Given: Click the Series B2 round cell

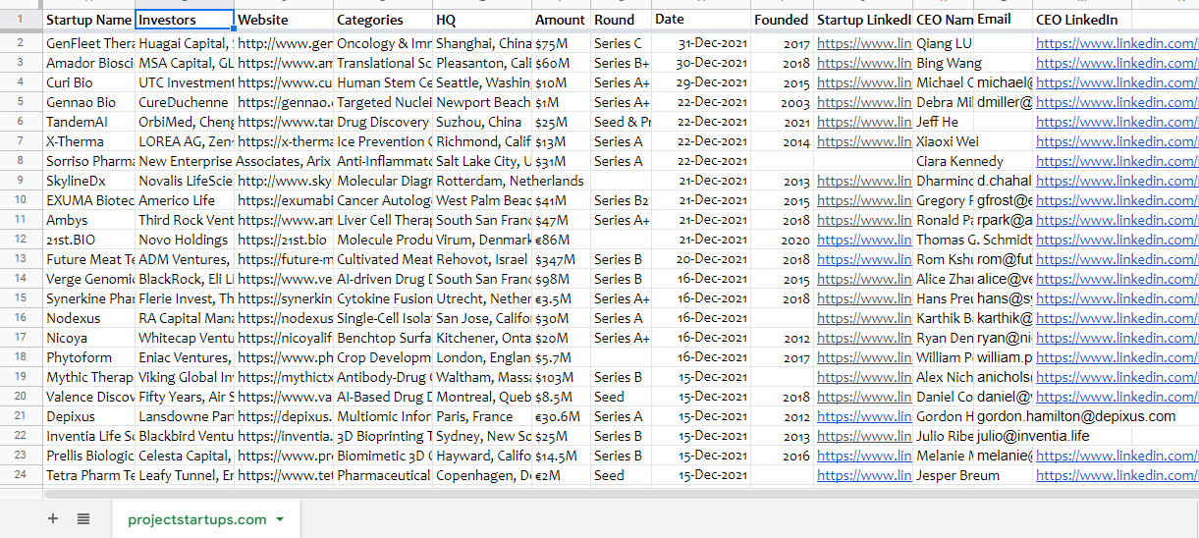Looking at the screenshot, I should [x=622, y=200].
